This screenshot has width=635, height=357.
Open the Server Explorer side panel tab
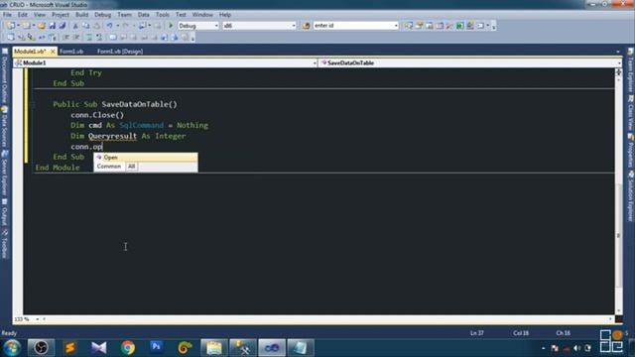click(4, 173)
